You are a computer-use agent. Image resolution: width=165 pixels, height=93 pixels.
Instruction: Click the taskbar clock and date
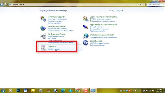[159, 91]
